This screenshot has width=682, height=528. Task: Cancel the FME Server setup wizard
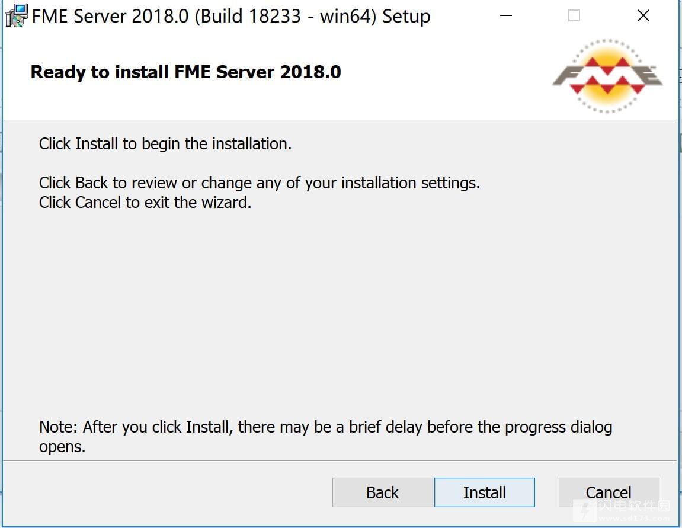point(609,492)
